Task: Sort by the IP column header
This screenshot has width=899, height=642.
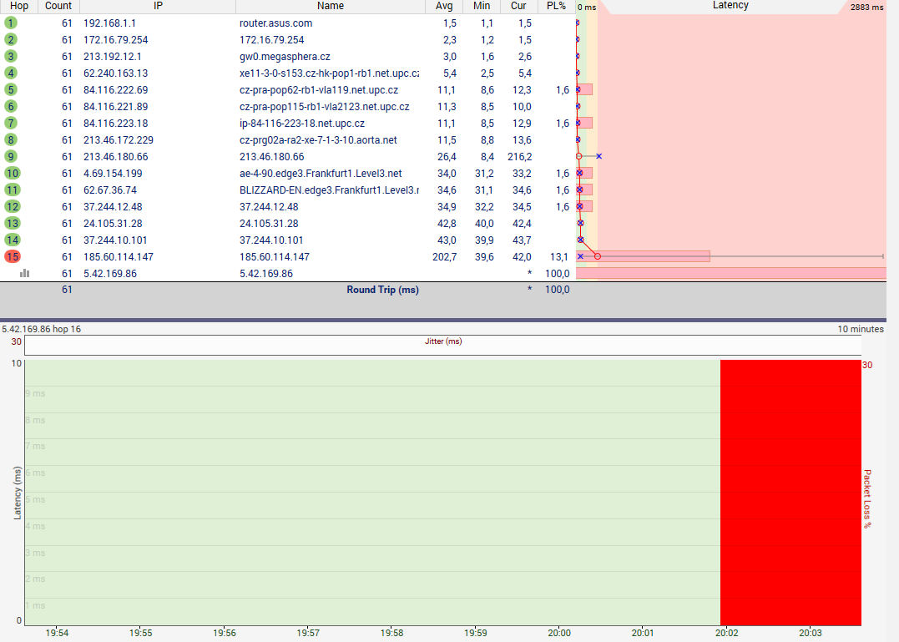Action: (158, 6)
